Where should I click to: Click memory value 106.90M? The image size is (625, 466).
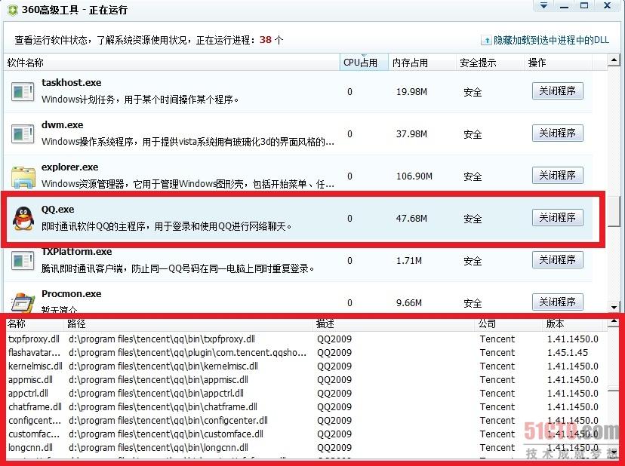coord(414,176)
